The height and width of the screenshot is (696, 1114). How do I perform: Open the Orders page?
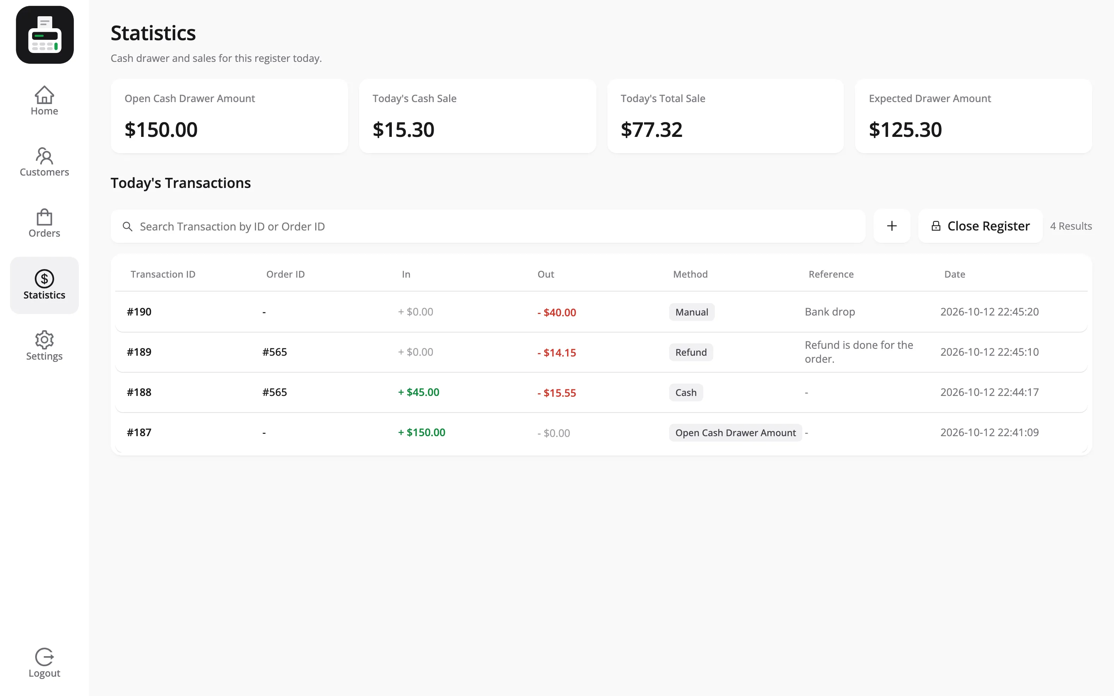(x=44, y=223)
